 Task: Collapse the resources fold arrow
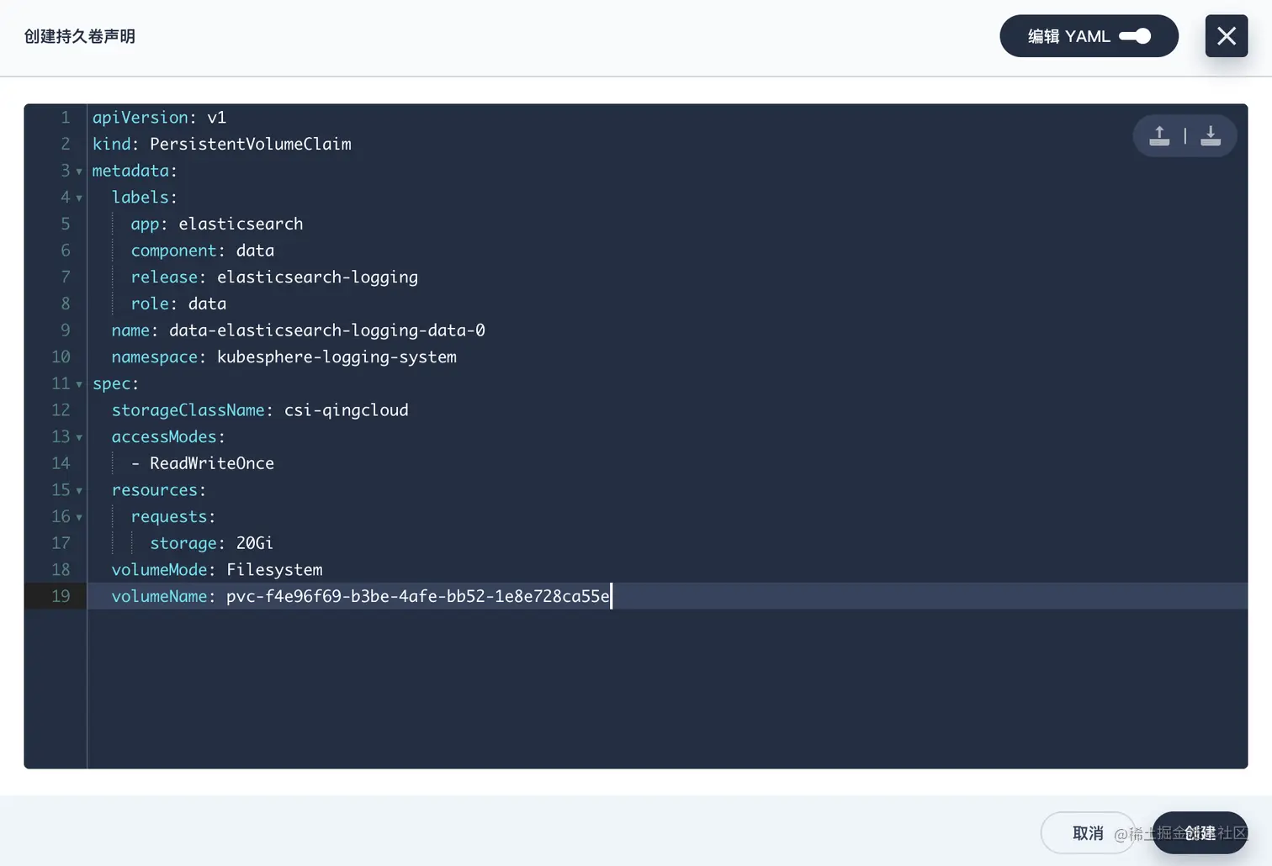point(79,490)
